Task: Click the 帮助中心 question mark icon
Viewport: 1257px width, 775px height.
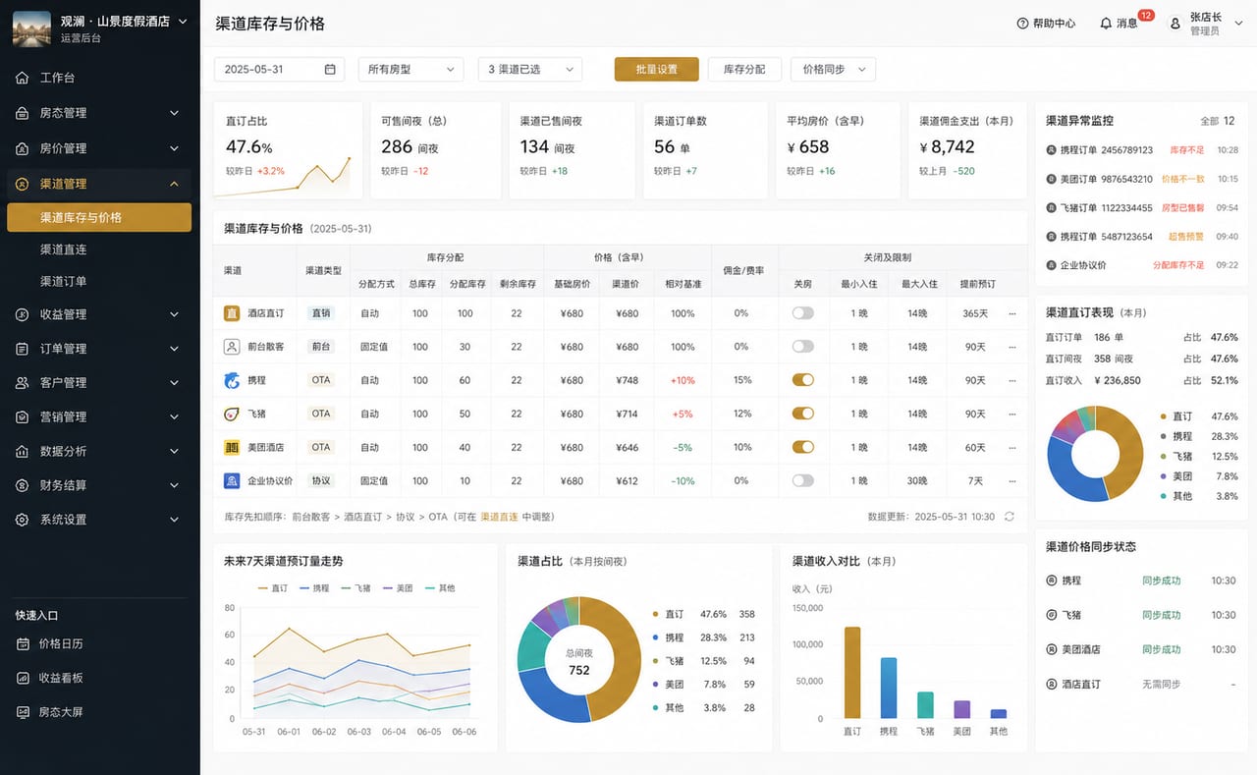Action: 1022,23
